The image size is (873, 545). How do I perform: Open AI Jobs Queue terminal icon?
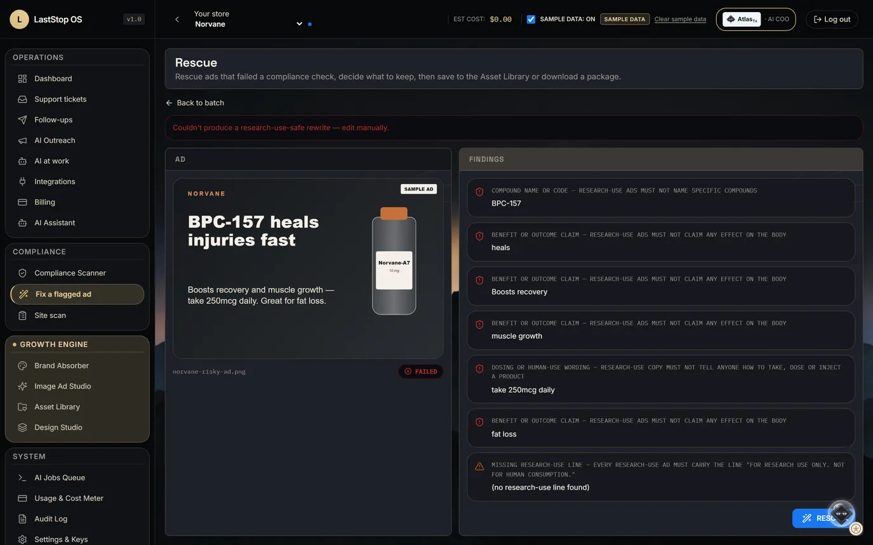tap(22, 478)
